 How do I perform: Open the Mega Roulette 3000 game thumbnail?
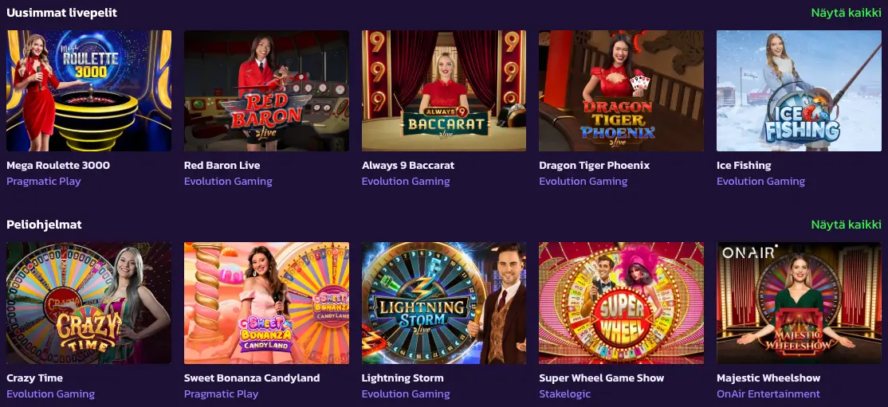[x=89, y=91]
